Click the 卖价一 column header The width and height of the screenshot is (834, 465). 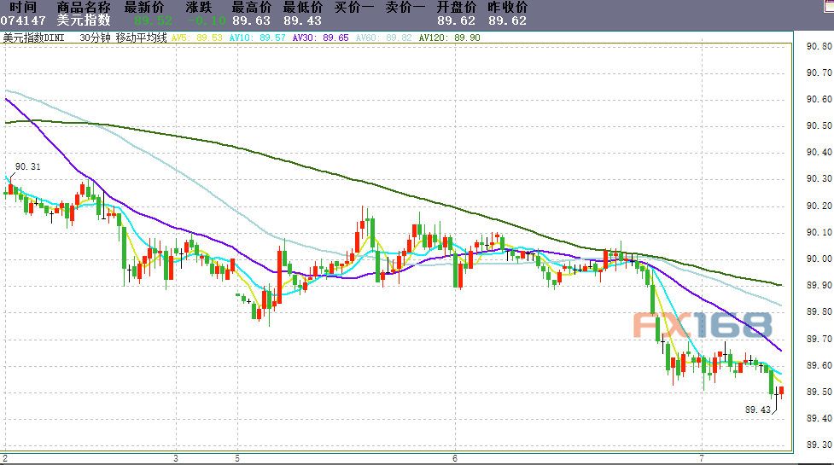[405, 8]
